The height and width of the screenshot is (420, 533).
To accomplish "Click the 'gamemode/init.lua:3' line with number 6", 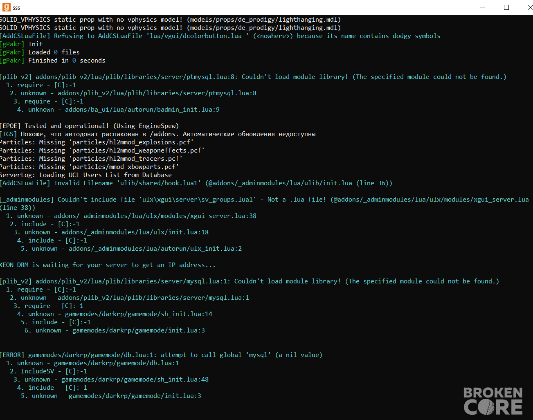I will tap(115, 330).
